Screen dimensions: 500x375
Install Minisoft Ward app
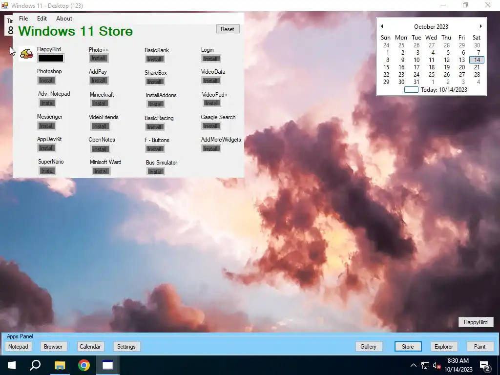point(101,171)
